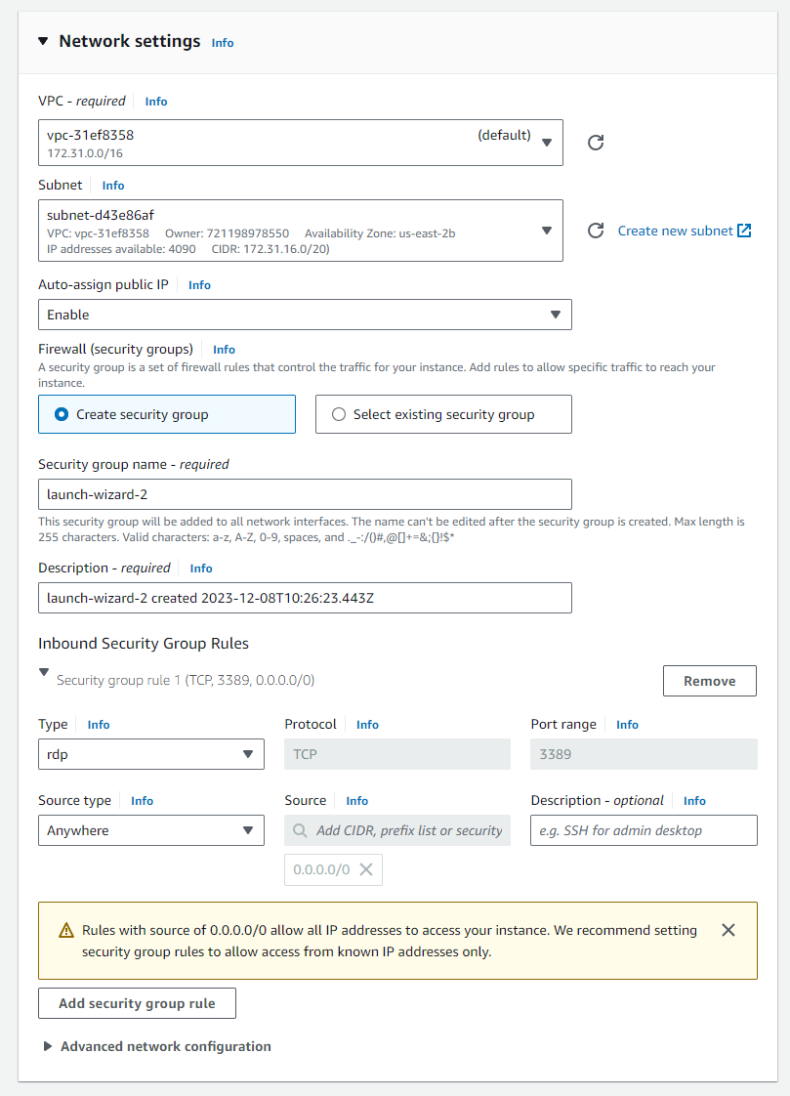The height and width of the screenshot is (1096, 790).
Task: Open the VPC dropdown
Action: [301, 143]
